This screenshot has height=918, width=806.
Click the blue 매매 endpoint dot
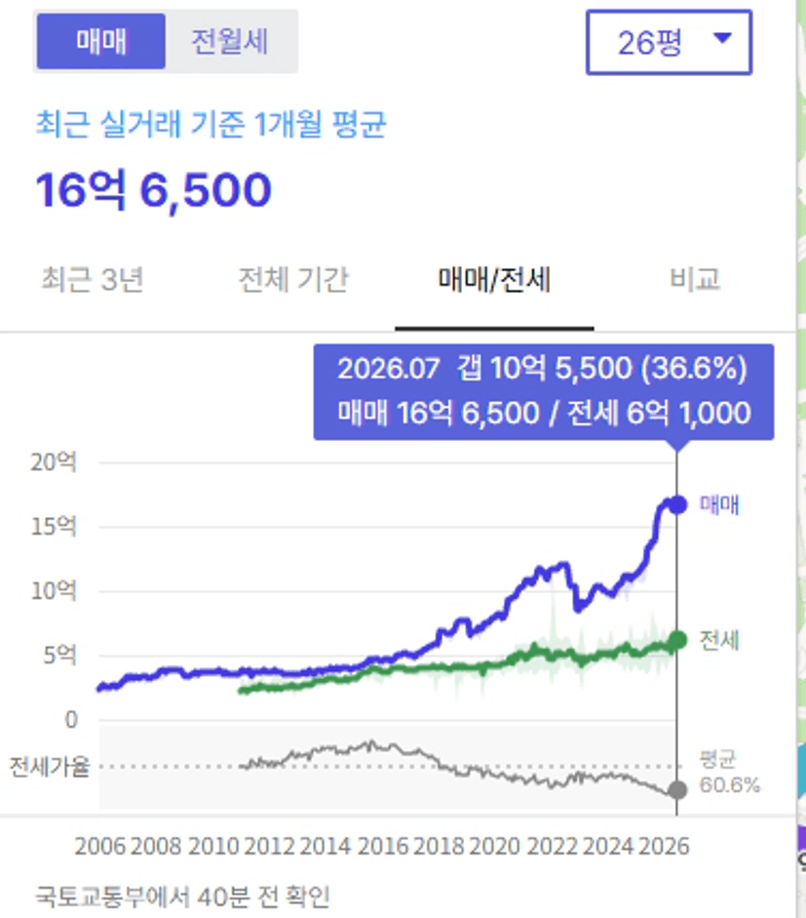677,504
